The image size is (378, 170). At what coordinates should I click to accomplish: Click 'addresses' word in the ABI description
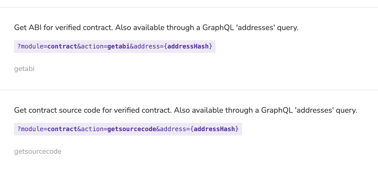click(x=254, y=28)
